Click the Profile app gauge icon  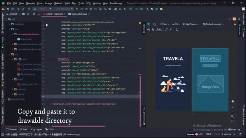point(100,9)
